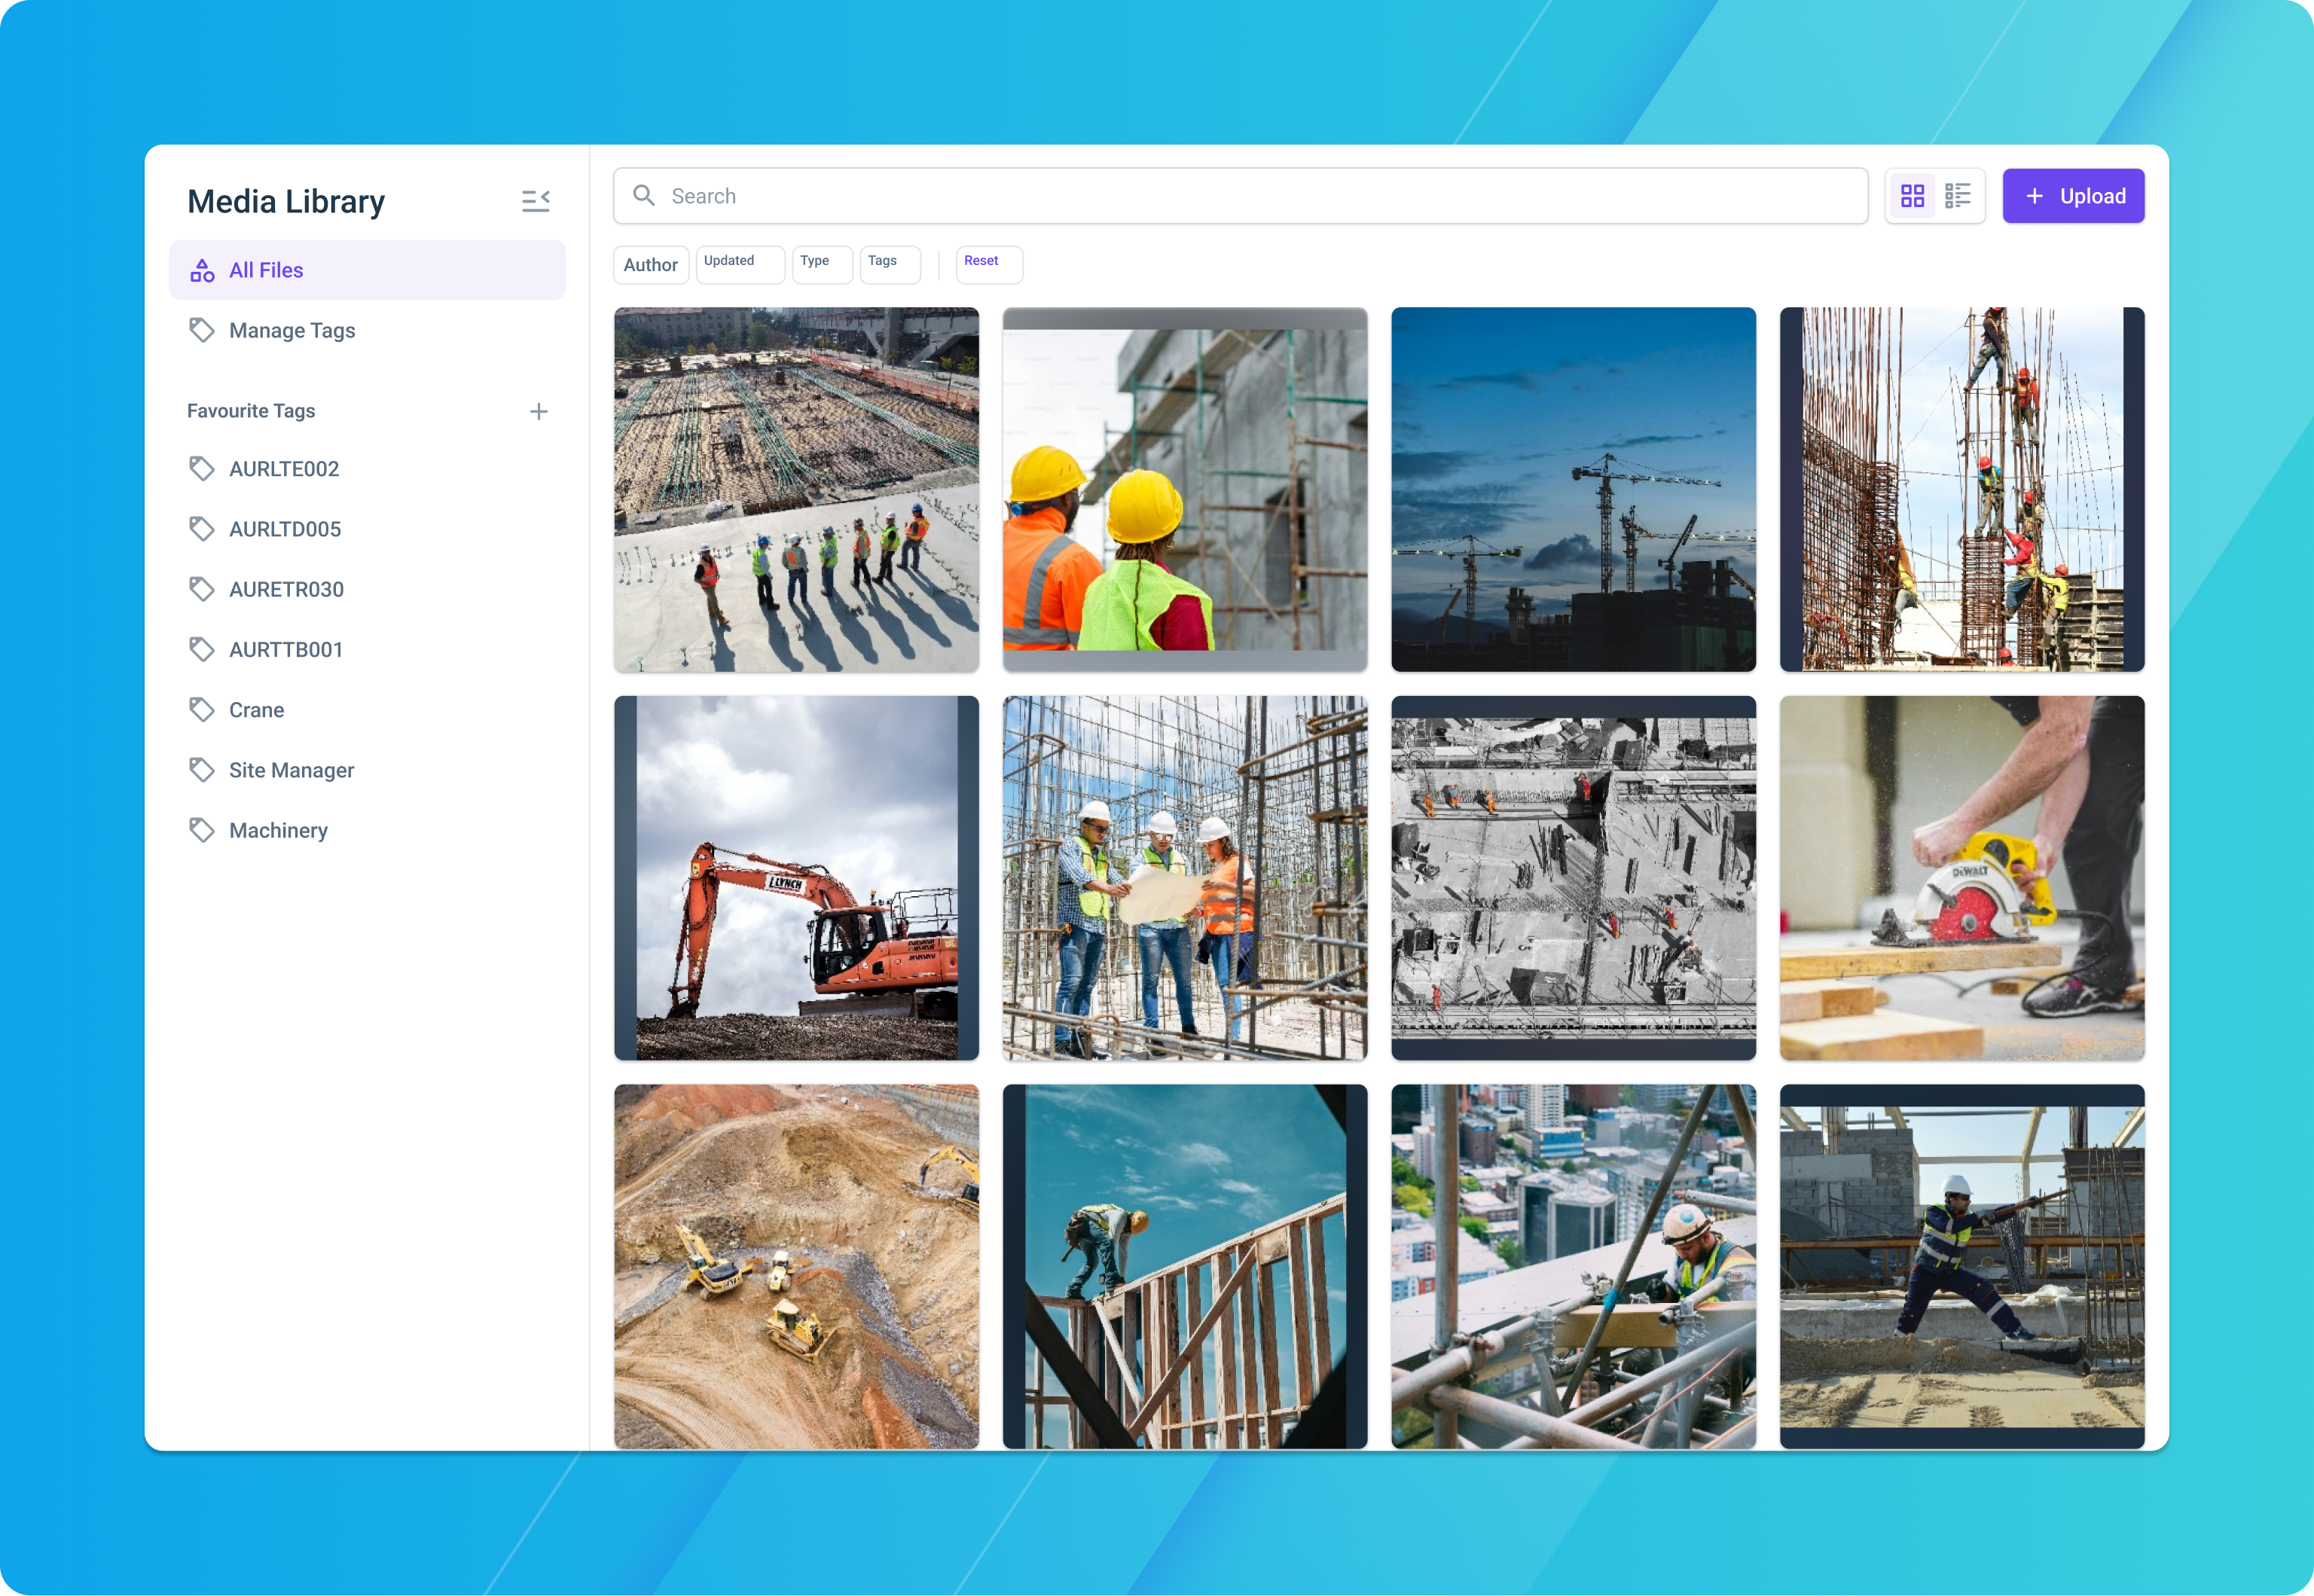2314x1596 pixels.
Task: Select the All Files shapes icon
Action: 202,270
